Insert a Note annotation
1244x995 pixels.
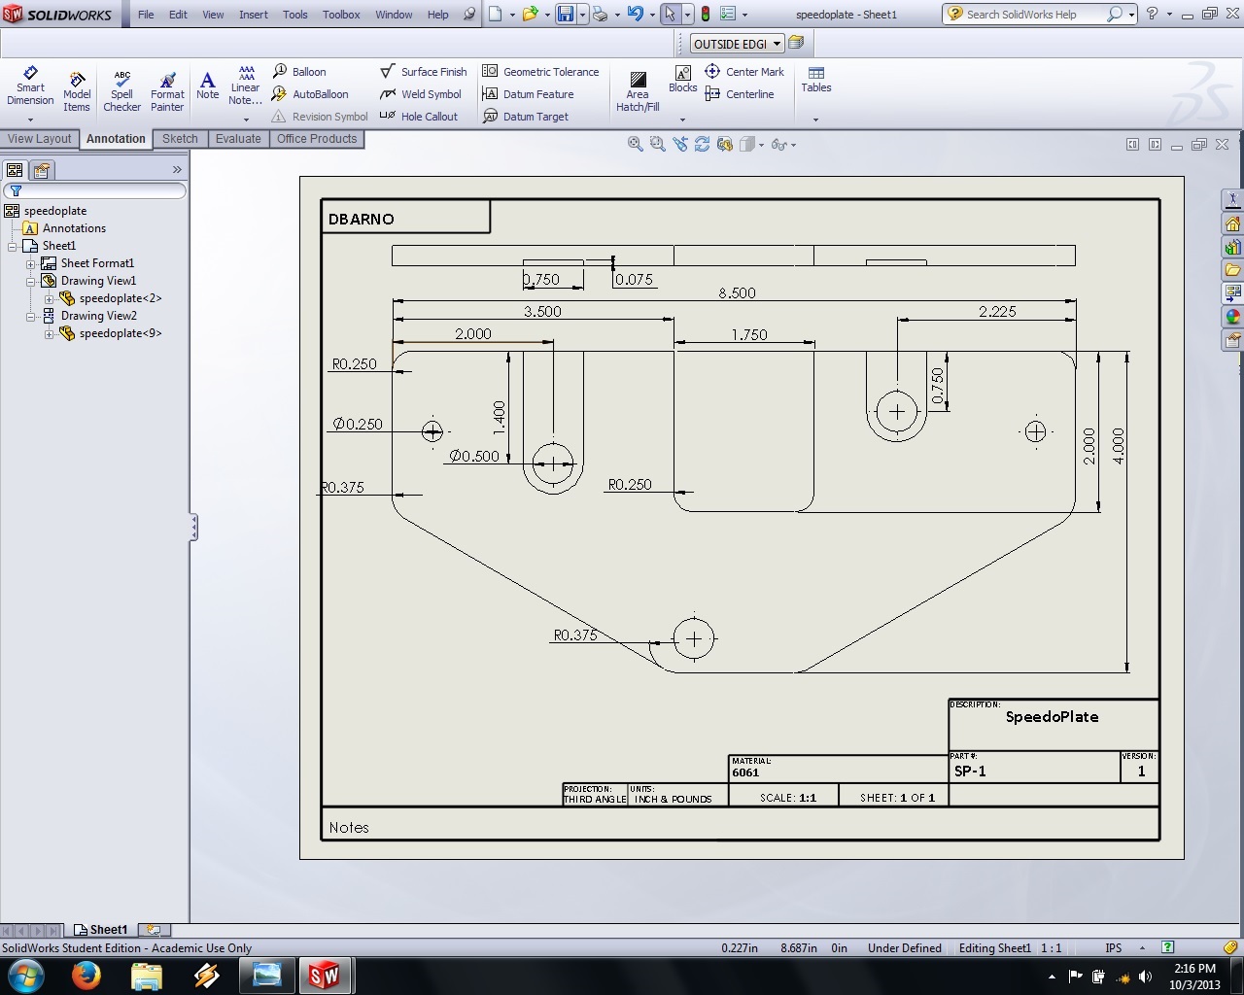tap(207, 85)
